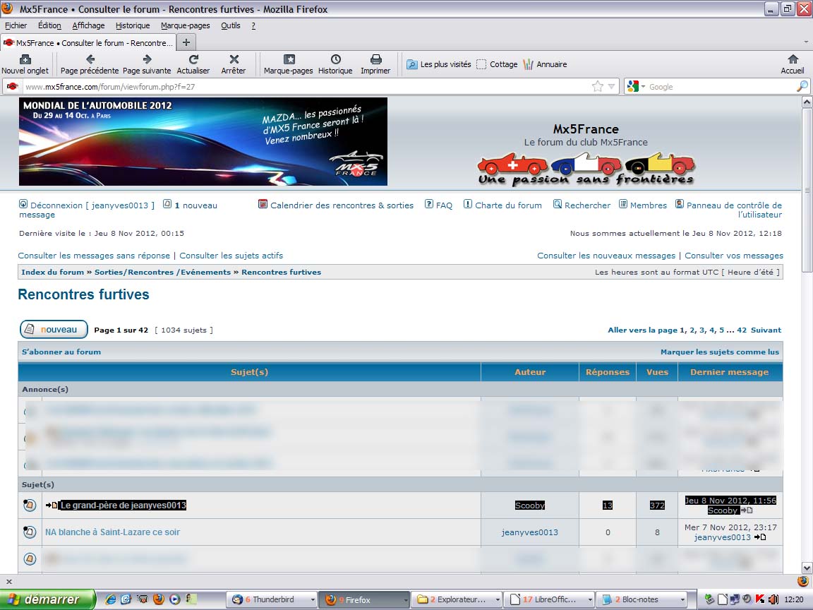Click the Mondial de l'Automobile 2012 banner
Image resolution: width=813 pixels, height=610 pixels.
pos(203,142)
